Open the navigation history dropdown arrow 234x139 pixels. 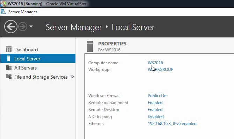(31, 27)
